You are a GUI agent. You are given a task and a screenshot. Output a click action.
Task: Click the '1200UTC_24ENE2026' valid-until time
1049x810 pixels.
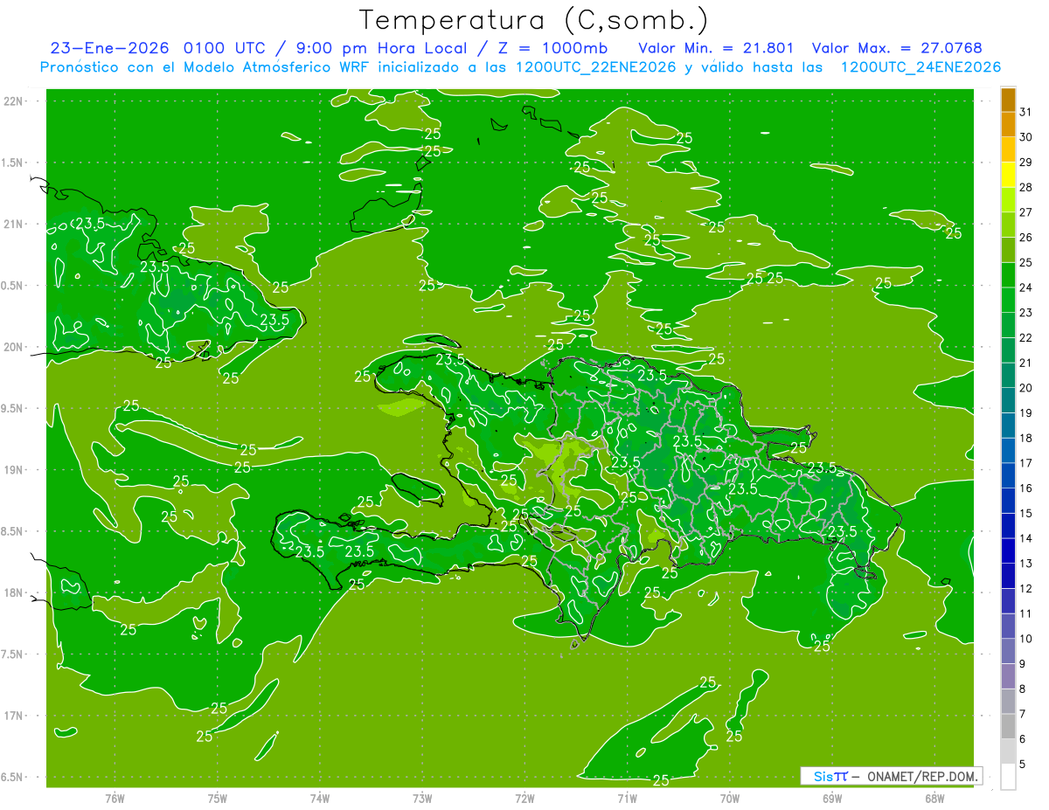[920, 67]
